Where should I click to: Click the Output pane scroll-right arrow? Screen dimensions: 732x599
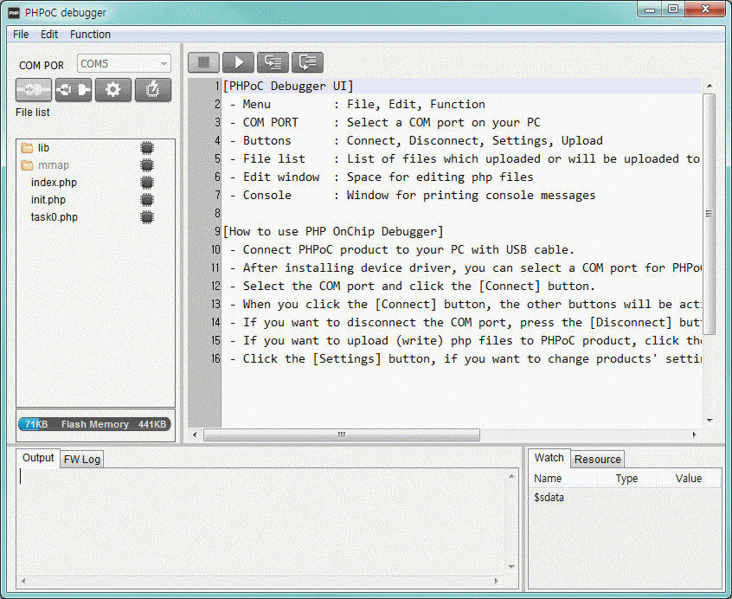click(497, 582)
